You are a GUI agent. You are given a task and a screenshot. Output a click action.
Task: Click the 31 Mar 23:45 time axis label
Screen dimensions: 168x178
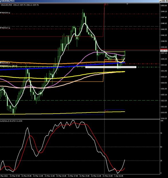pos(107,176)
